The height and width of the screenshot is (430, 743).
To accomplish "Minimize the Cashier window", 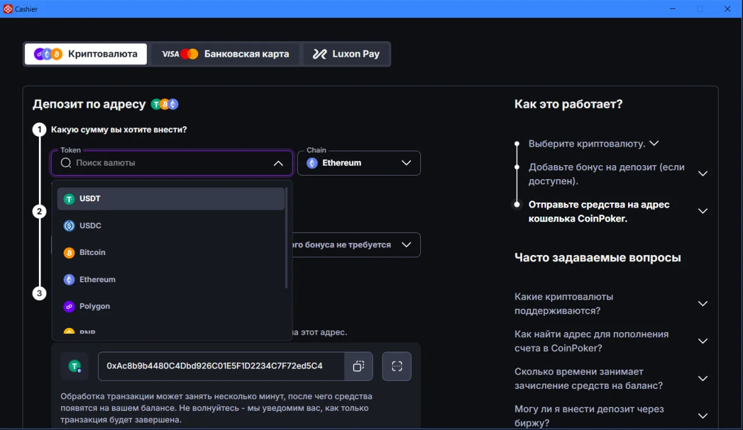I will pyautogui.click(x=673, y=9).
